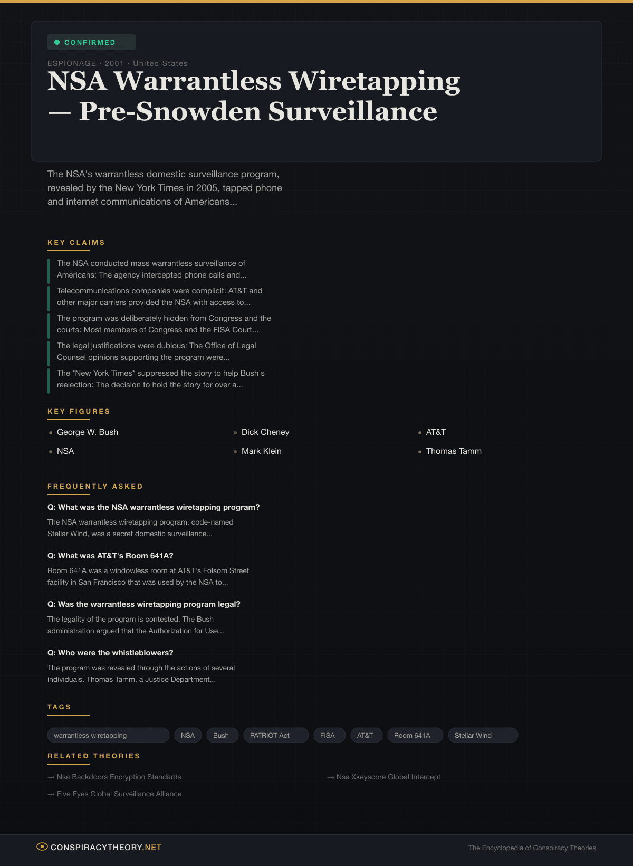Image resolution: width=633 pixels, height=866 pixels.
Task: Click the CONFIRMED status badge
Action: [91, 42]
